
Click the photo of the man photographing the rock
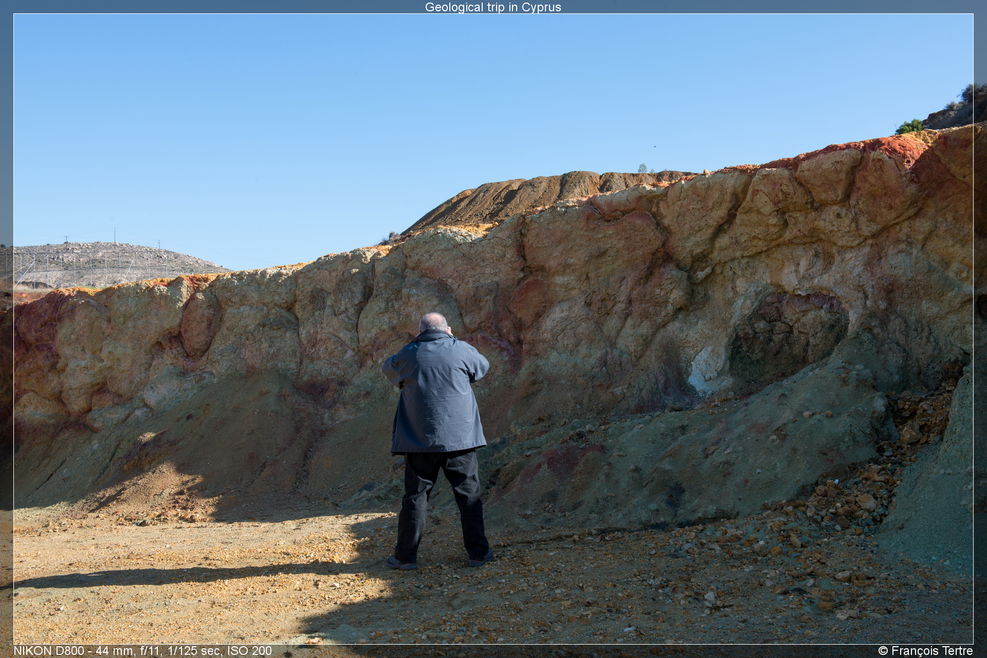tap(493, 329)
